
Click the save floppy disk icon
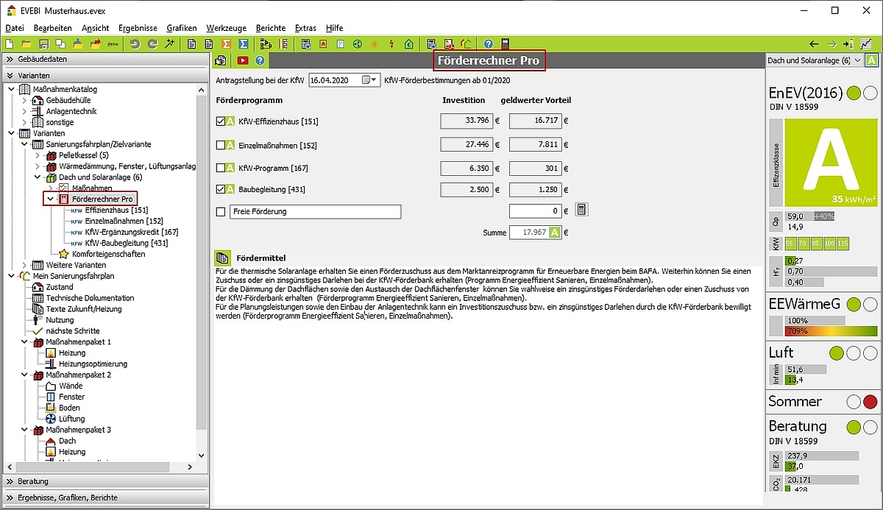pos(43,44)
